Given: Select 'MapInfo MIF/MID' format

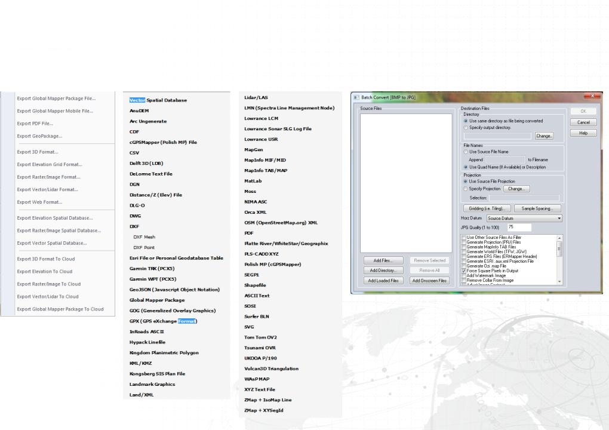Looking at the screenshot, I should (x=265, y=161).
